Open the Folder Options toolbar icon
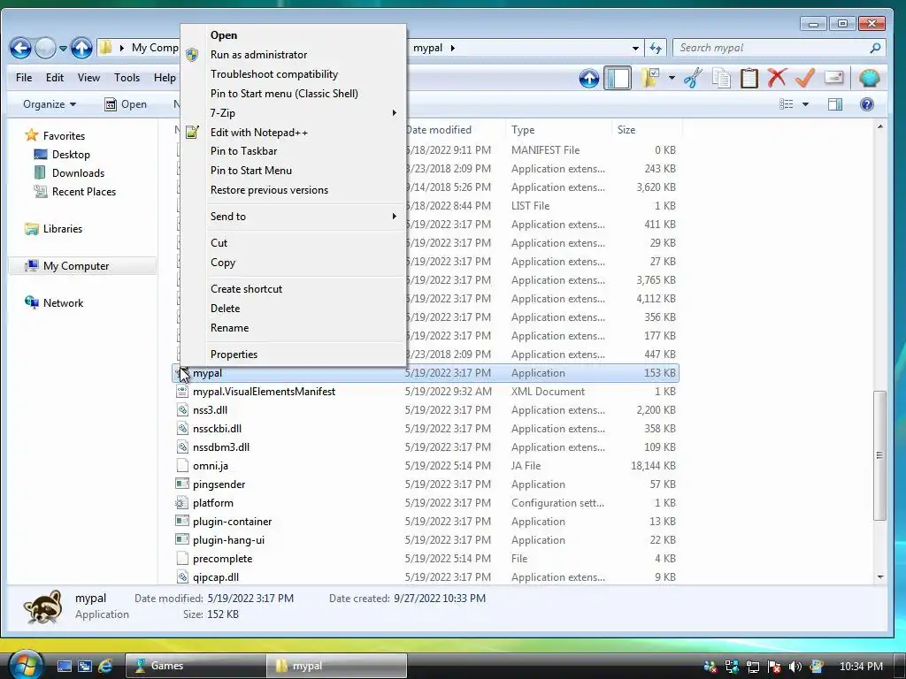This screenshot has width=906, height=679. click(x=650, y=78)
